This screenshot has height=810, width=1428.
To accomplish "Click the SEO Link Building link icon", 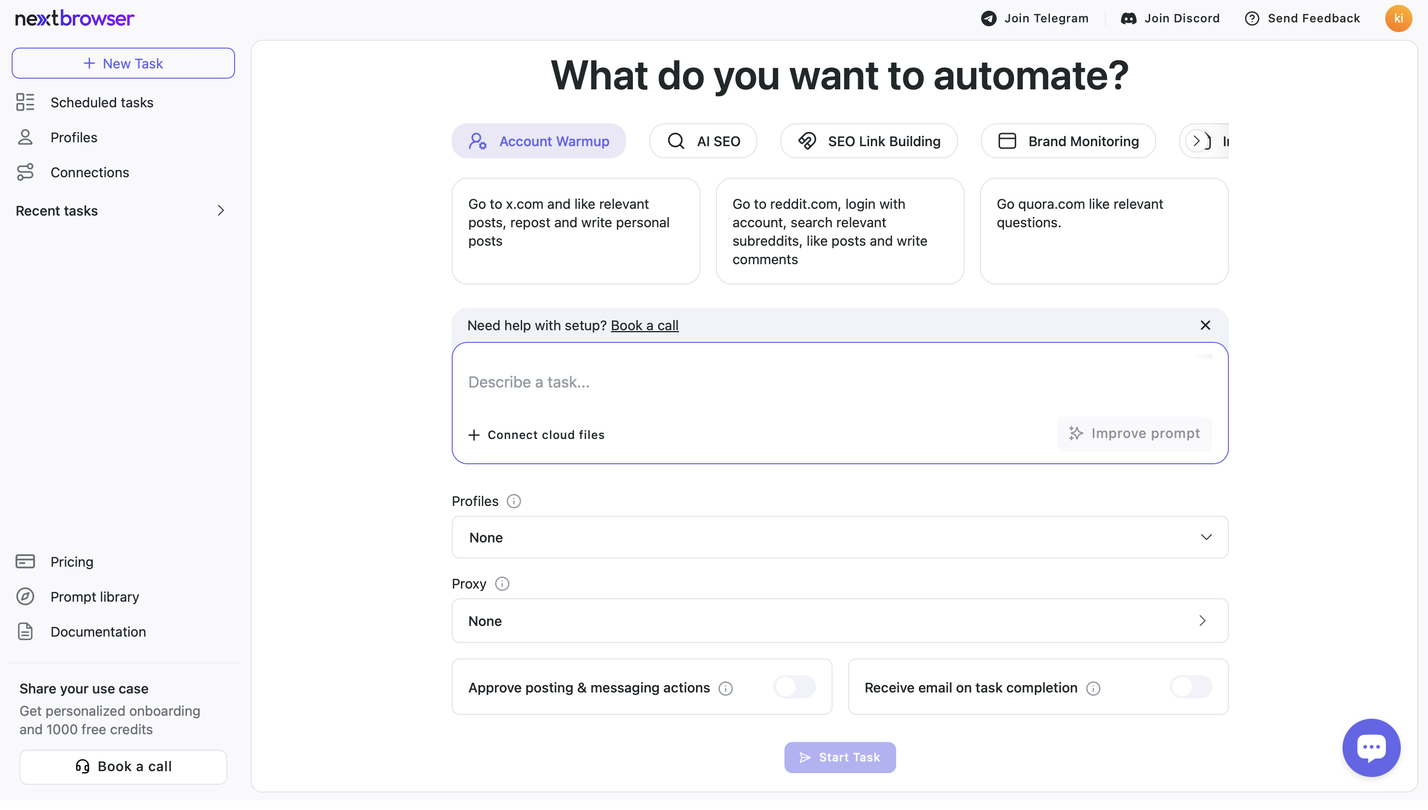I will tap(807, 141).
